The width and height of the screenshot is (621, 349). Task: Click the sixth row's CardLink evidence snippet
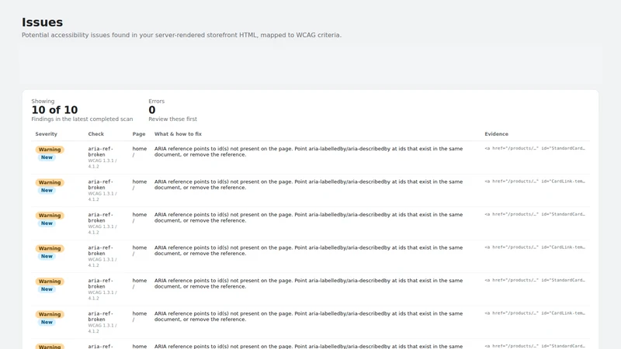(x=535, y=313)
